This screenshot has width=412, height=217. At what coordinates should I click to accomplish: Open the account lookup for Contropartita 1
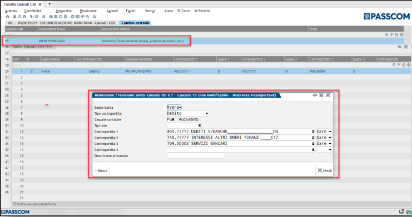[x=313, y=132]
